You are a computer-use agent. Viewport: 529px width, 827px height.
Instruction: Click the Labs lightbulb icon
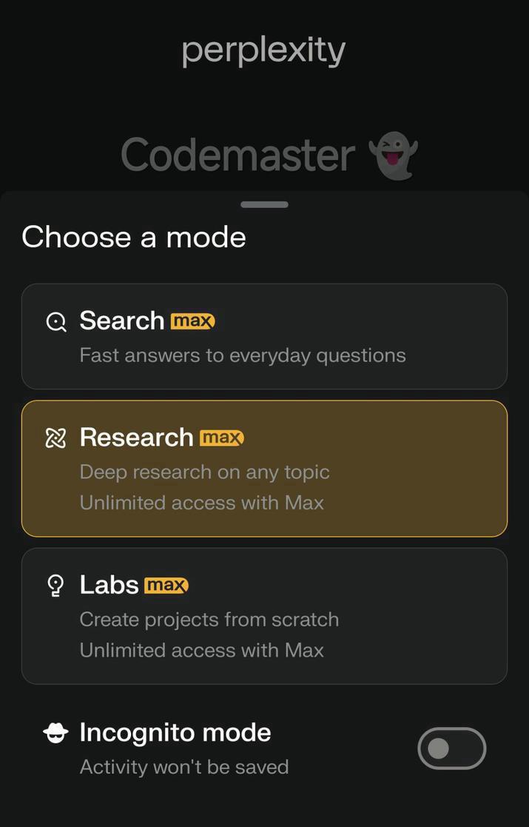(55, 585)
